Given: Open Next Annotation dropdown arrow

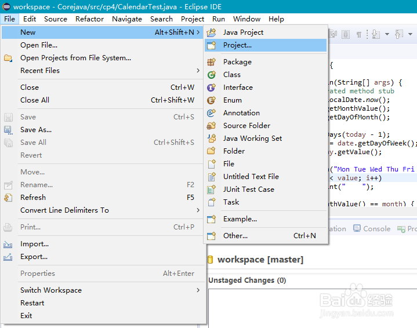Looking at the screenshot, I should [x=387, y=34].
